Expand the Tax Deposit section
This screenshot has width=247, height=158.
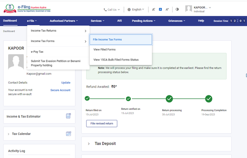pos(89,143)
